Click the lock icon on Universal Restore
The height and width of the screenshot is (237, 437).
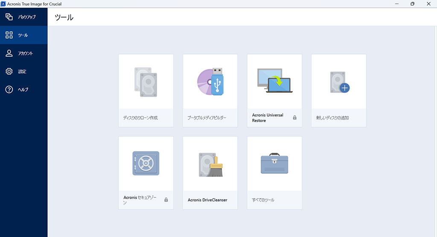coord(294,117)
